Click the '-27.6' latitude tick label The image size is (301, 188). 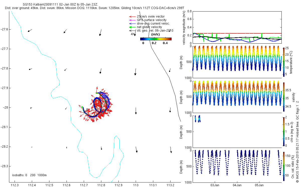tap(5, 29)
